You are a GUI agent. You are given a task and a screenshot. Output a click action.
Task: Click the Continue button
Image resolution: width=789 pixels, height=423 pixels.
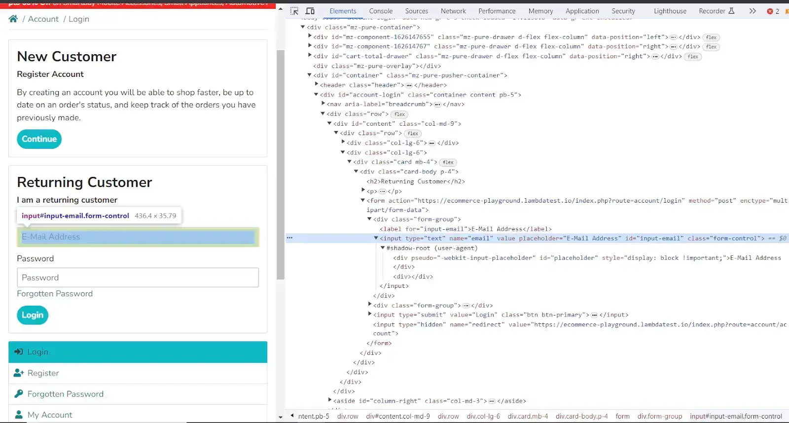pos(39,139)
